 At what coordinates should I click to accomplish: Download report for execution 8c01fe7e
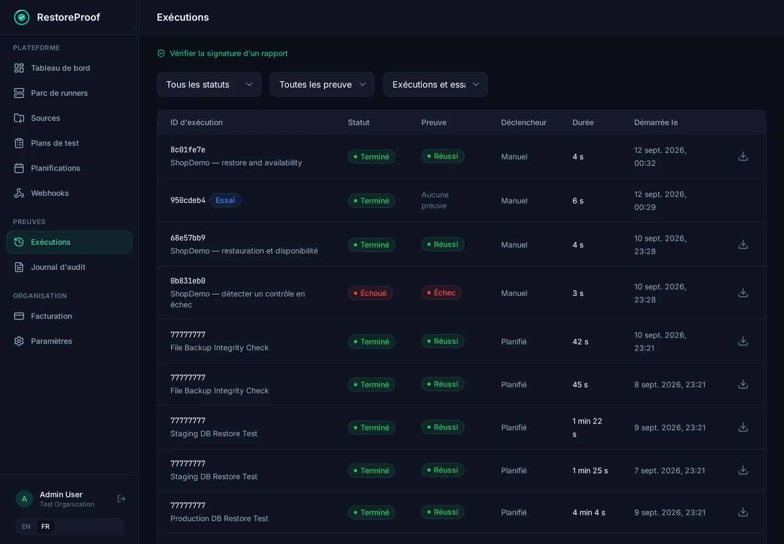tap(743, 157)
